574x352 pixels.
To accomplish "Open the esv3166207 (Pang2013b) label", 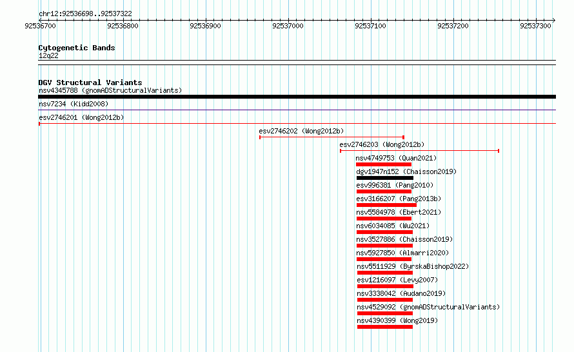I will (399, 199).
